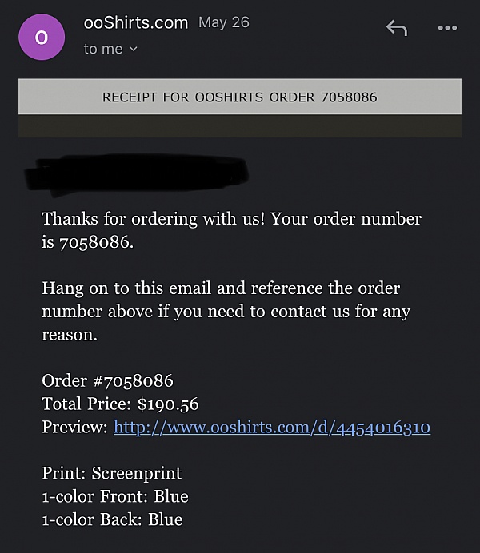This screenshot has width=480, height=553.
Task: Tap the 'Preview:' label text
Action: [x=75, y=427]
